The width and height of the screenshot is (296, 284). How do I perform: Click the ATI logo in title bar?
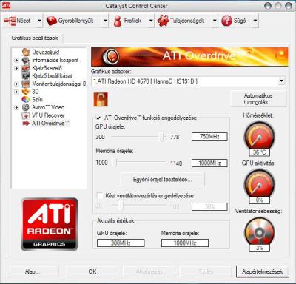tap(6, 4)
